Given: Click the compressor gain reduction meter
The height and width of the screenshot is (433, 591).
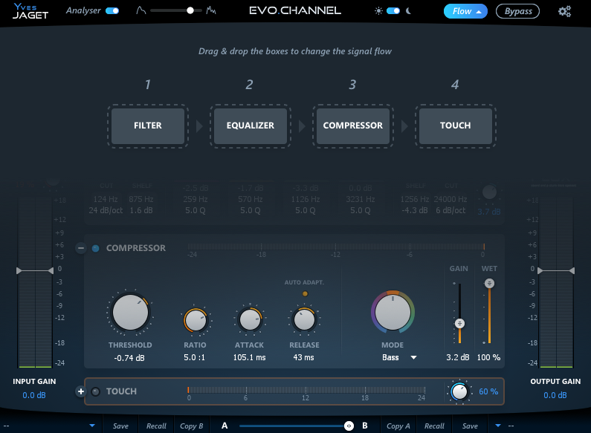Looking at the screenshot, I should pos(336,247).
